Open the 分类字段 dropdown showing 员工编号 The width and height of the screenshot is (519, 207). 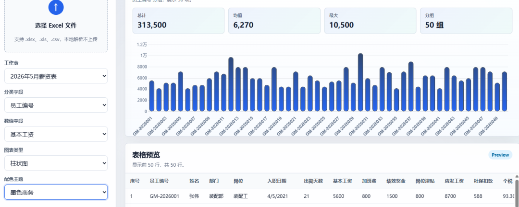[56, 105]
